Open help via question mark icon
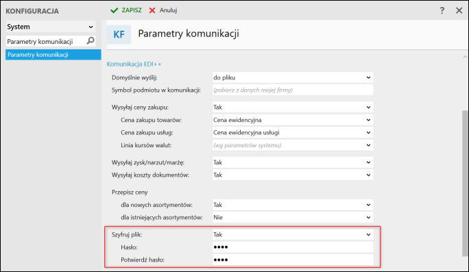Image resolution: width=469 pixels, height=272 pixels. click(442, 10)
